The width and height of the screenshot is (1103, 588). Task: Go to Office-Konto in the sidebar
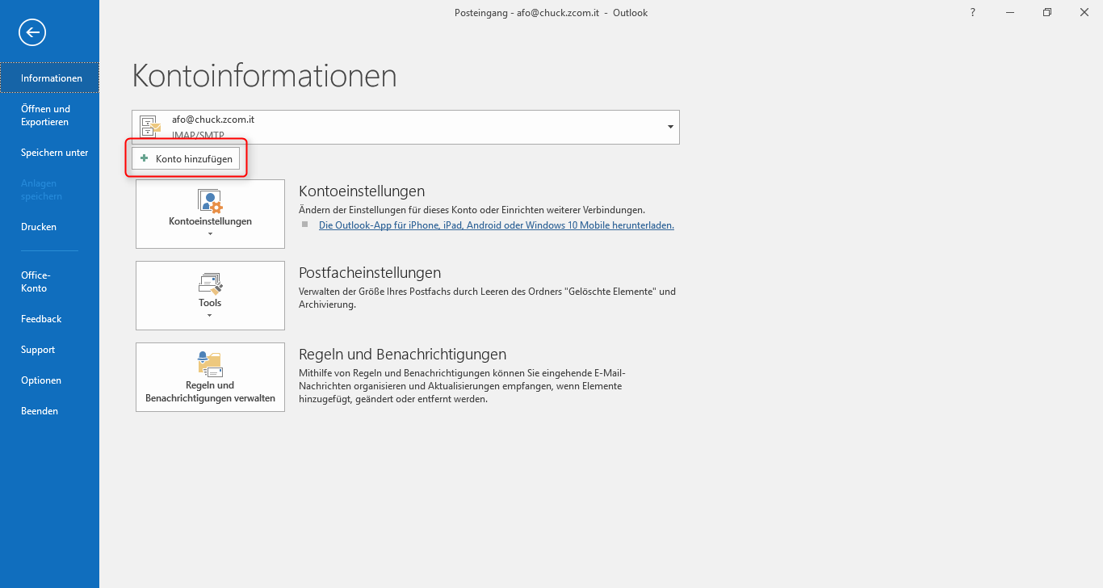36,282
